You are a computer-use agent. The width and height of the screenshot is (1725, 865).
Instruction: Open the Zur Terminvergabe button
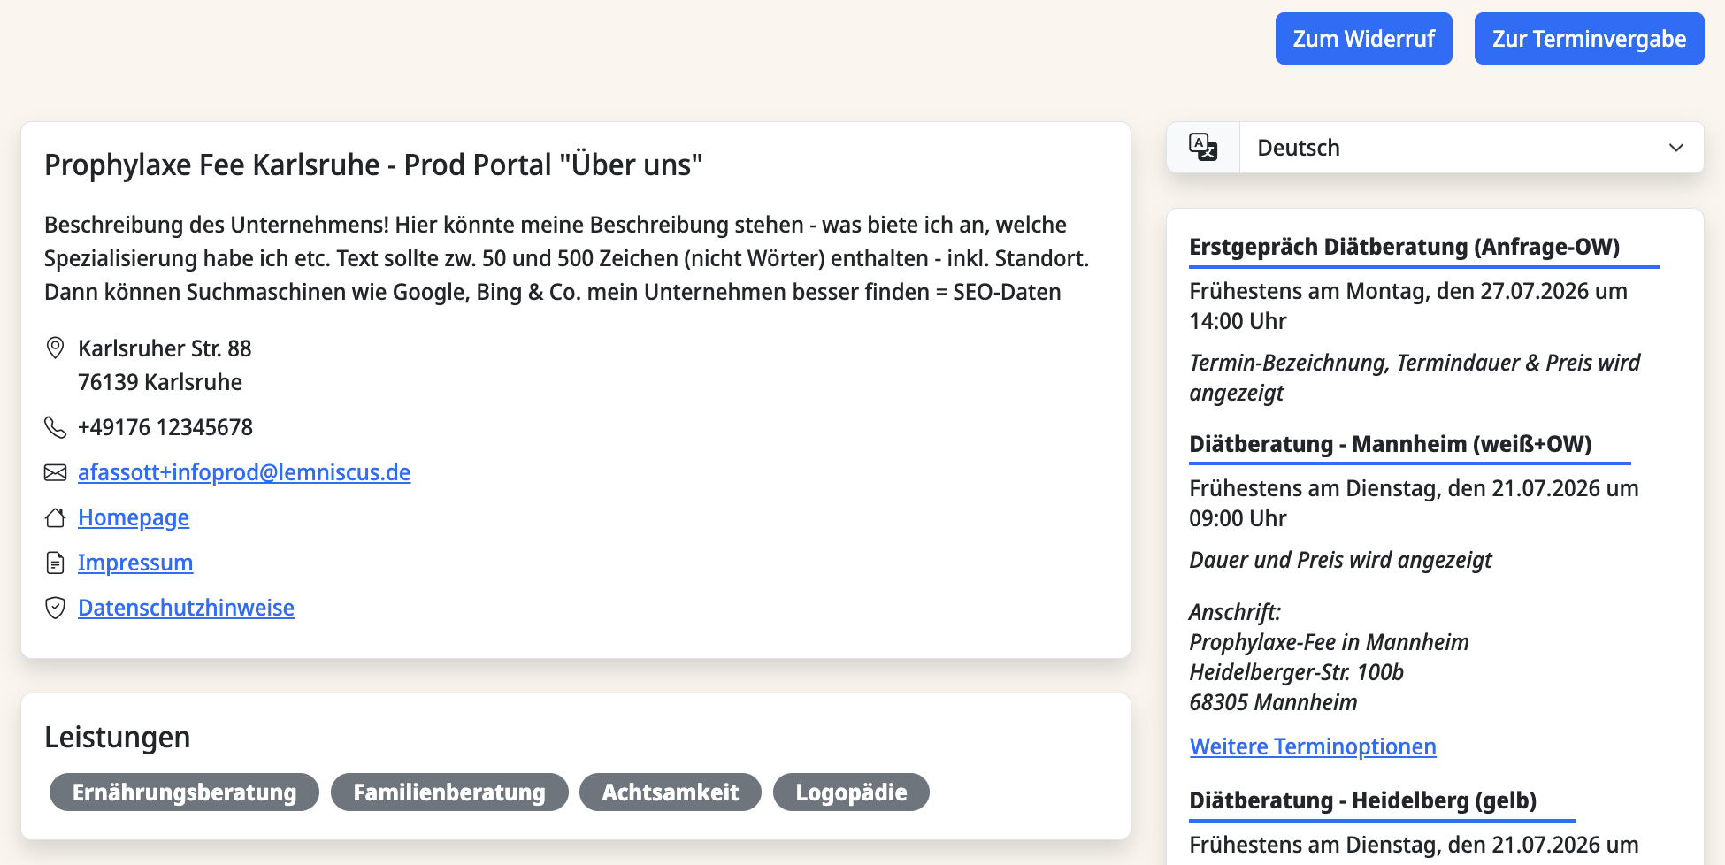click(1589, 39)
